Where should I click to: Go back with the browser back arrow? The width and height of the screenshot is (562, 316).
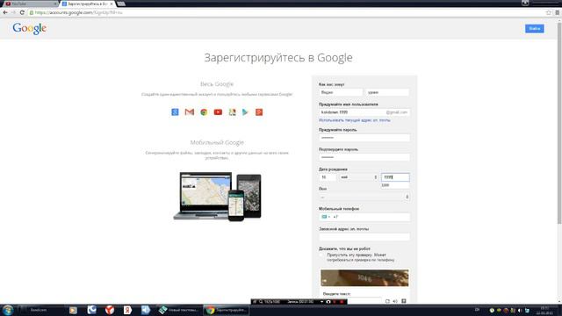tap(5, 12)
